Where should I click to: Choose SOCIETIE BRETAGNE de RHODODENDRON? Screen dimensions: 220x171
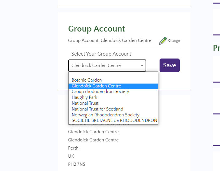pos(114,120)
